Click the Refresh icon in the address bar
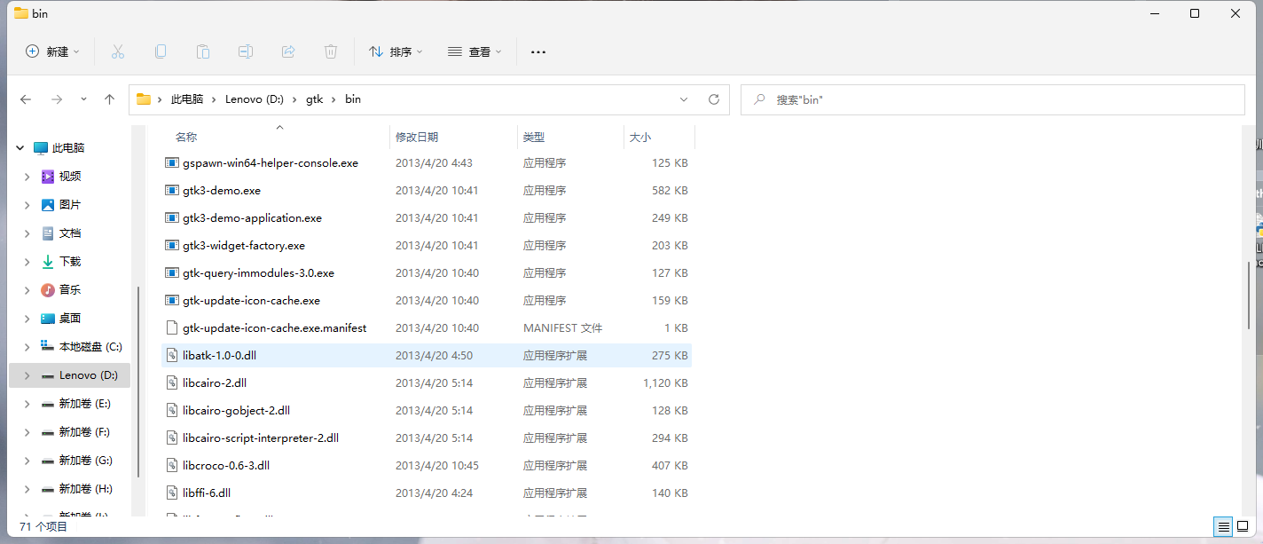 [x=714, y=99]
